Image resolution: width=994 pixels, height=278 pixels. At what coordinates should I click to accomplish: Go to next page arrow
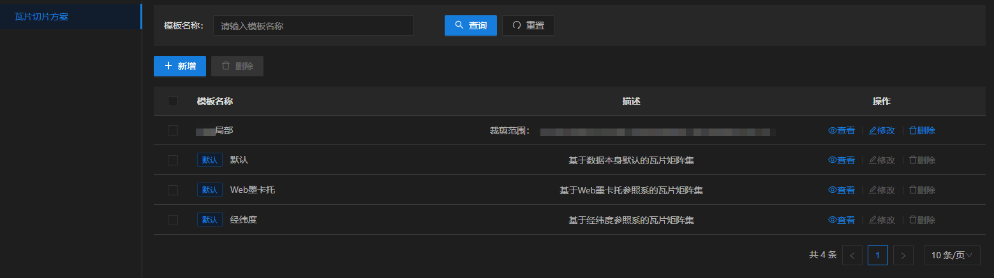[x=903, y=255]
